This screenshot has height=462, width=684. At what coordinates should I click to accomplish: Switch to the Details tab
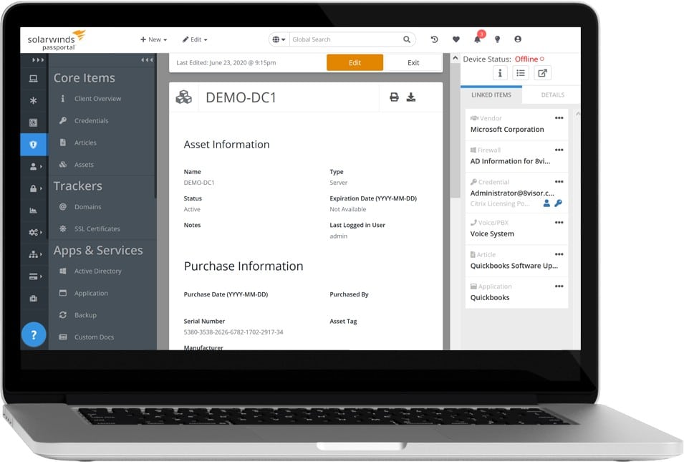(553, 95)
